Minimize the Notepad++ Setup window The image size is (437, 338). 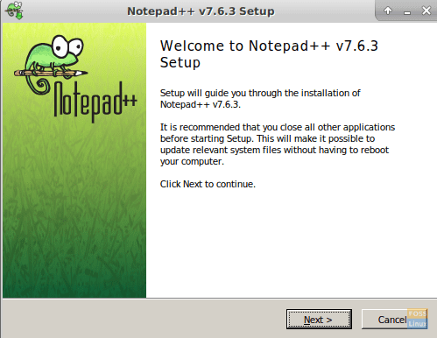click(x=407, y=11)
